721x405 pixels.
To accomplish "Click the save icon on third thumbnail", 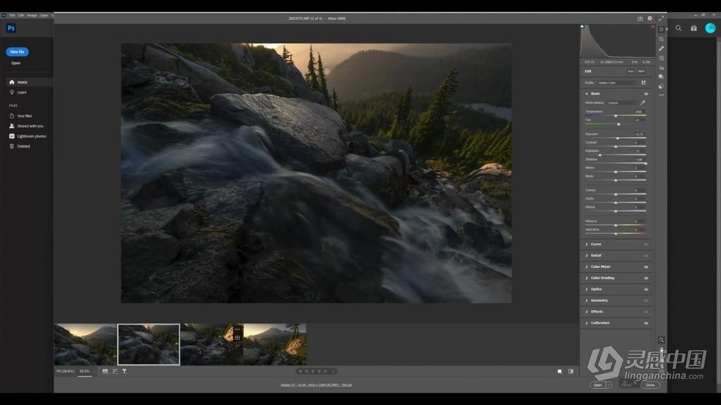I will pyautogui.click(x=238, y=337).
